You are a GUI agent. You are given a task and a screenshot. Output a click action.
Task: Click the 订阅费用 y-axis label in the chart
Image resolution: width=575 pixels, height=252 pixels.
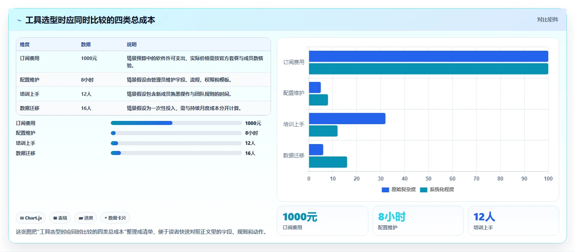[294, 62]
